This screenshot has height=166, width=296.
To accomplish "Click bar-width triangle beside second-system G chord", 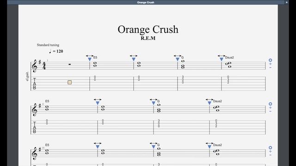I will coord(154,103).
